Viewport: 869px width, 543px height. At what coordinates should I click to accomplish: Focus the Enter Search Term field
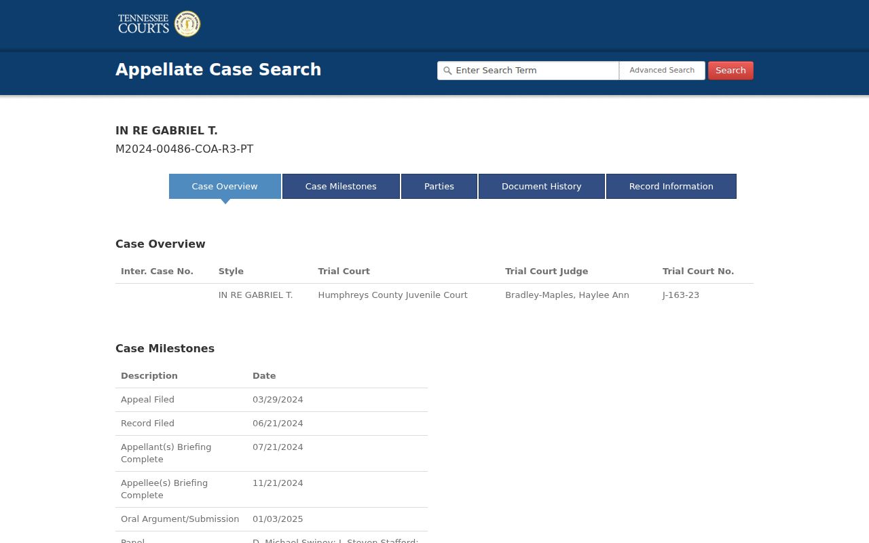(528, 71)
